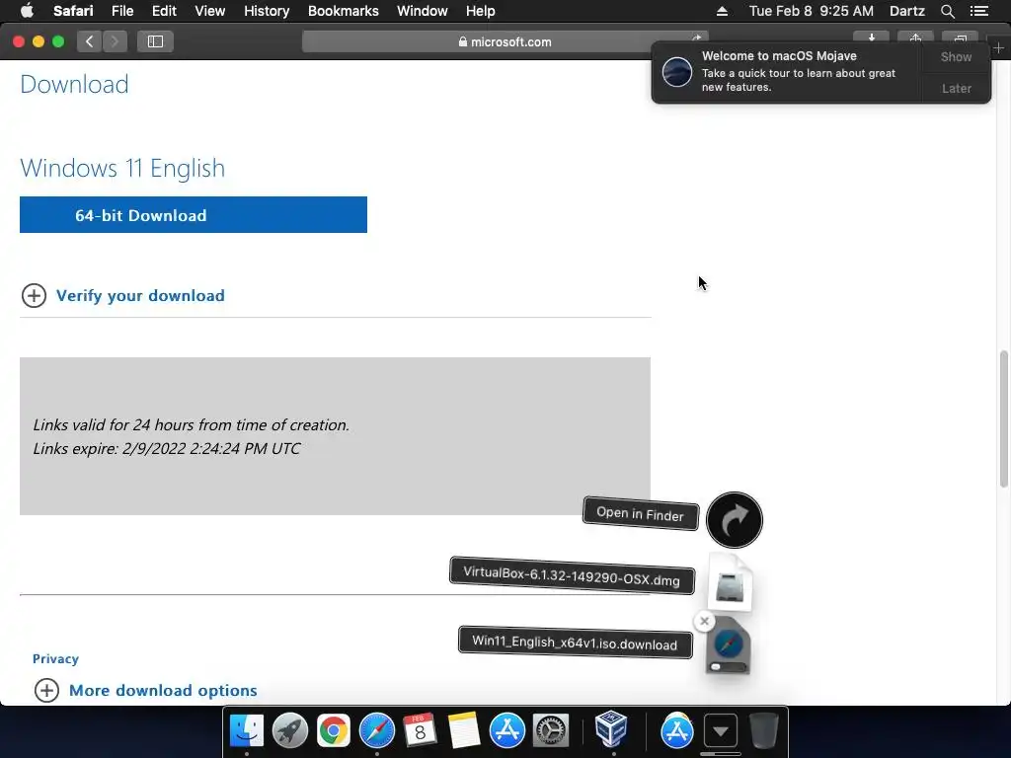This screenshot has width=1011, height=758.
Task: Open Spotlight search magnifier
Action: (x=947, y=11)
